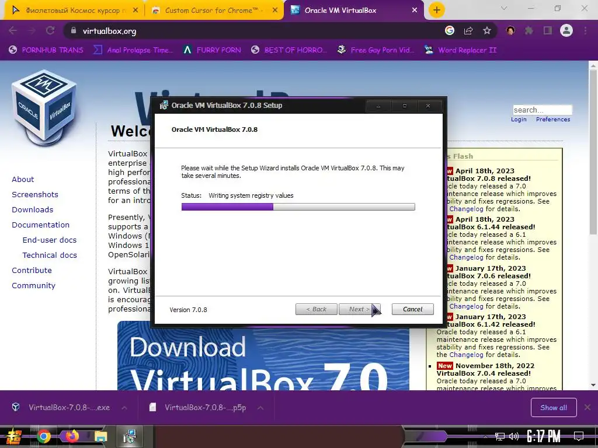598x448 pixels.
Task: Click the VirtualBox cube logo
Action: coord(45,107)
